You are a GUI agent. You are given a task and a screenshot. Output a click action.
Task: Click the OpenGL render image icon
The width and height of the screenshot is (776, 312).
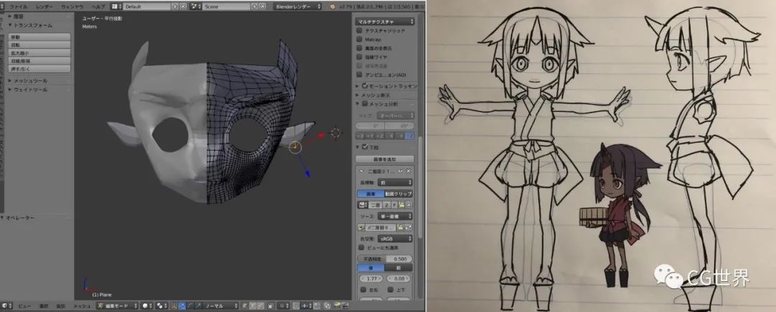336,306
